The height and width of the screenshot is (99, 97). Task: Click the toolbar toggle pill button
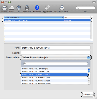(x=94, y=2)
